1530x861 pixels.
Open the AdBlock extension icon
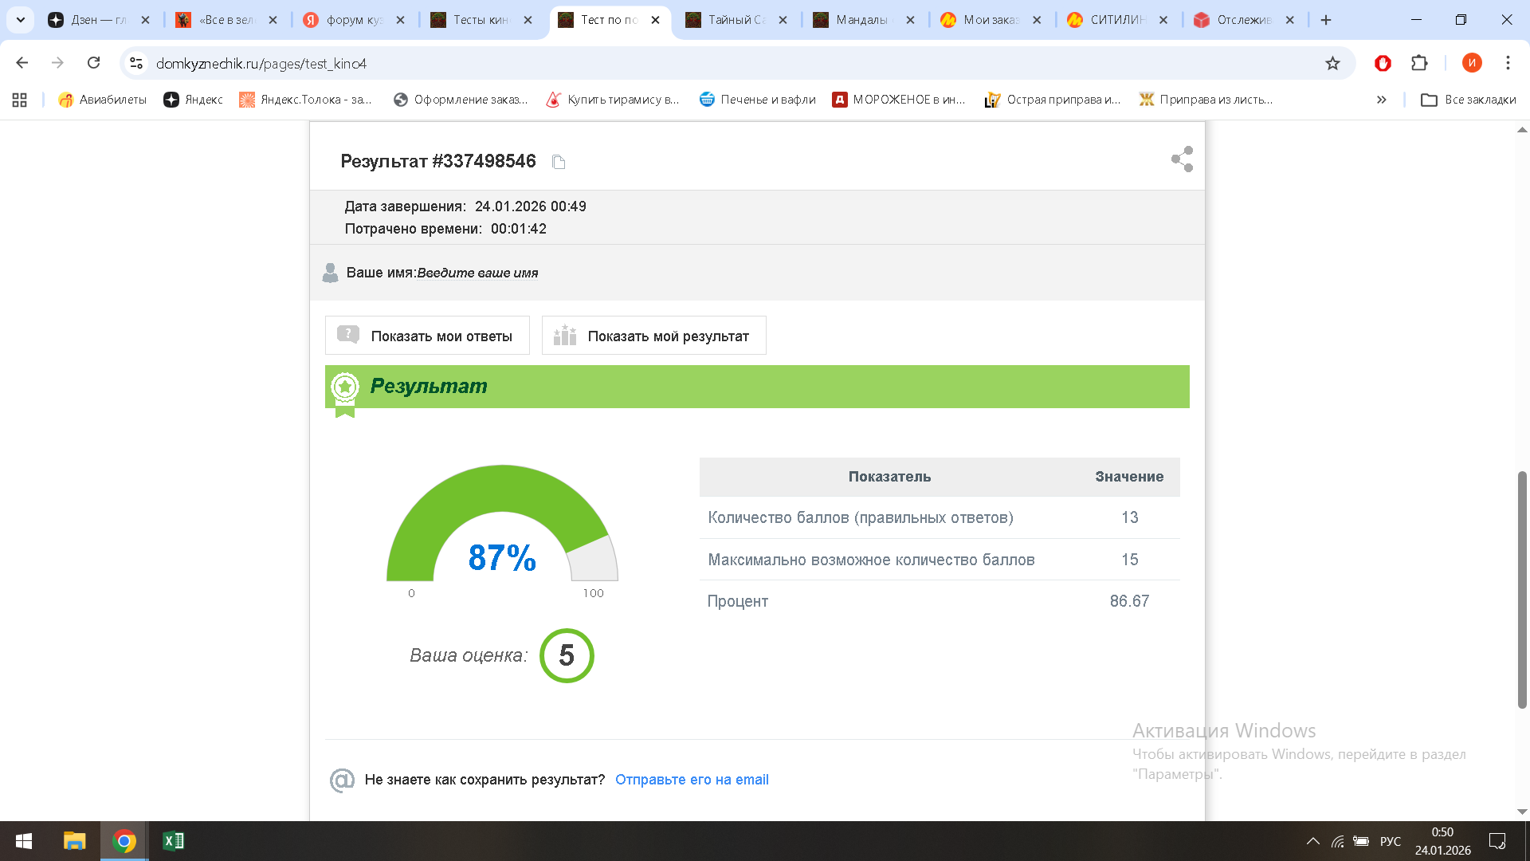coord(1383,63)
